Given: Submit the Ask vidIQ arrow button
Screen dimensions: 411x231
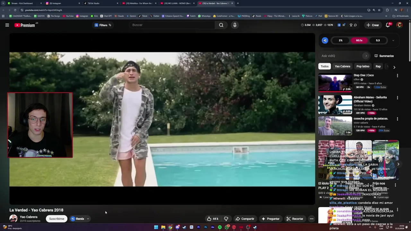Looking at the screenshot, I should click(366, 56).
